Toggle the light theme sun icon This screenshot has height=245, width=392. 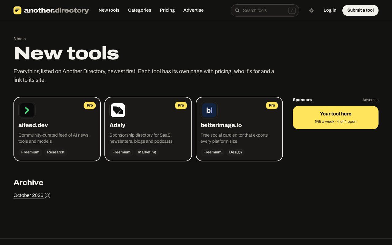311,10
